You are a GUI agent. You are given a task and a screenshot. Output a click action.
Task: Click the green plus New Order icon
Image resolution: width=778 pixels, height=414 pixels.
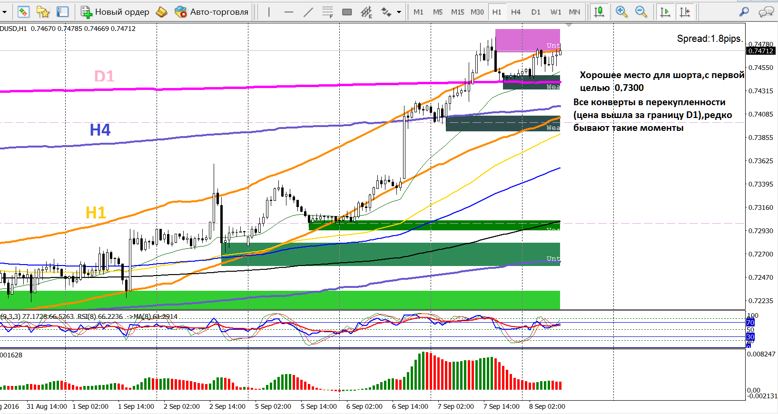click(86, 12)
